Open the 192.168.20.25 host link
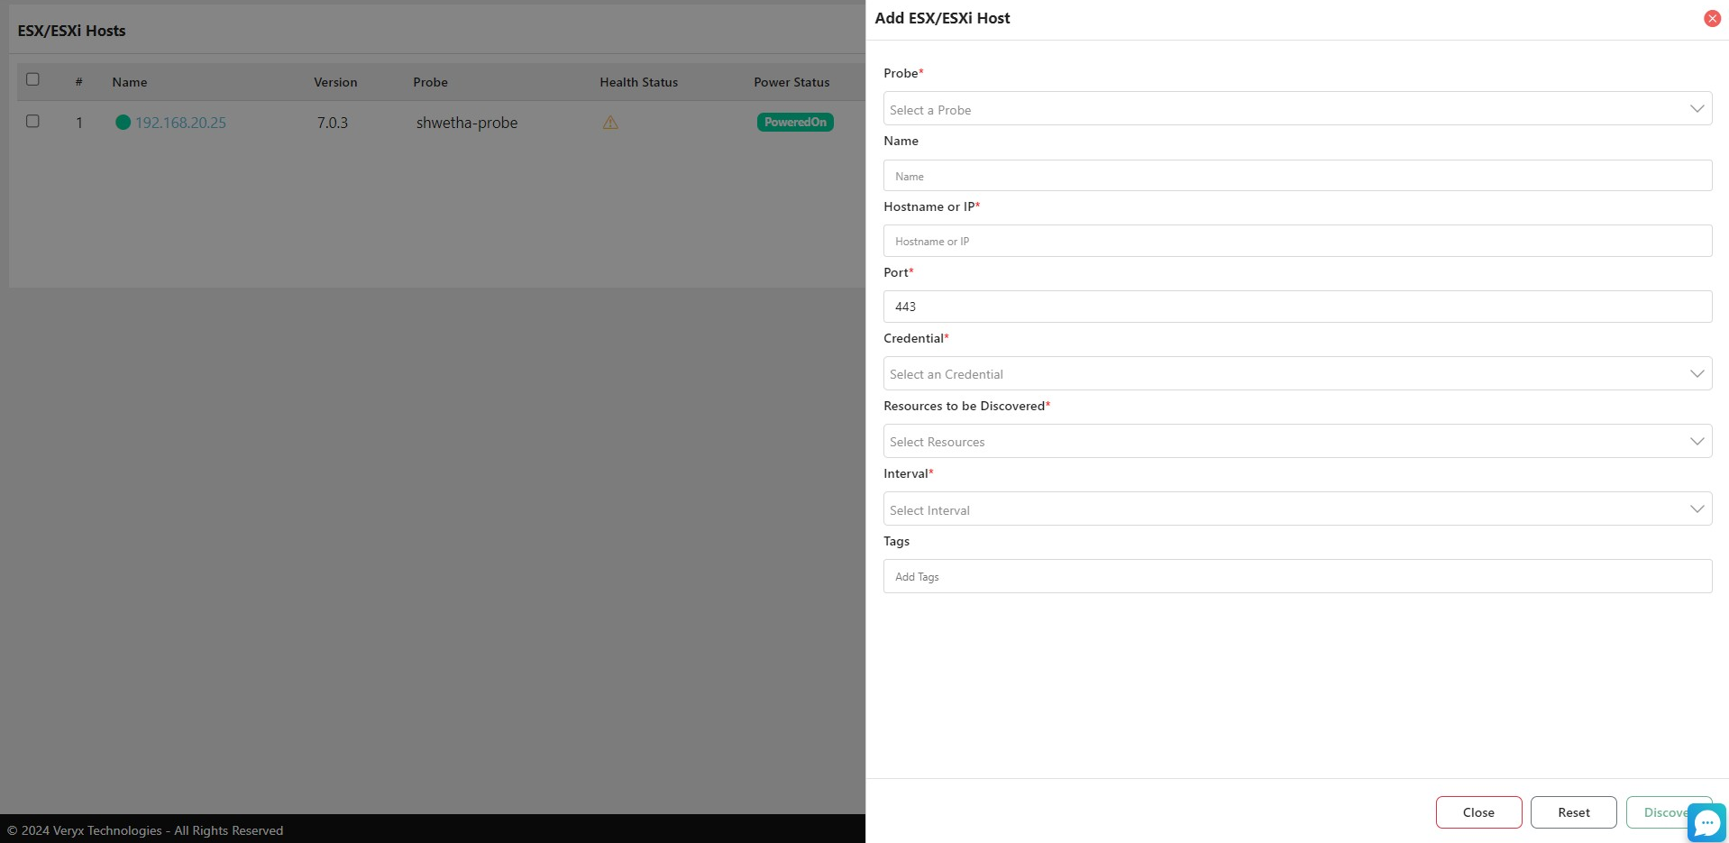 pyautogui.click(x=180, y=123)
